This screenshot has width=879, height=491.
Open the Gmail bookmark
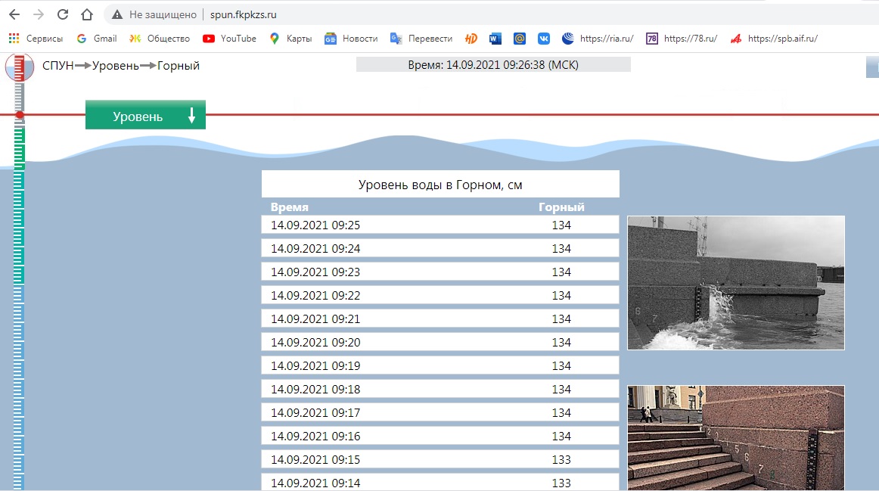(x=96, y=39)
